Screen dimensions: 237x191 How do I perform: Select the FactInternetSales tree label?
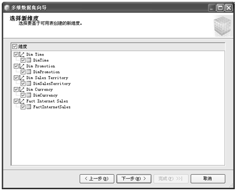point(52,107)
